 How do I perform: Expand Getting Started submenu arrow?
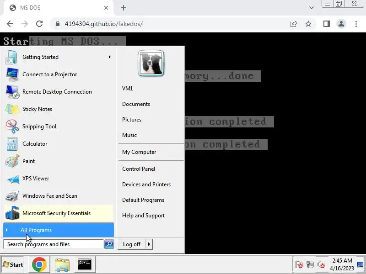pos(109,57)
